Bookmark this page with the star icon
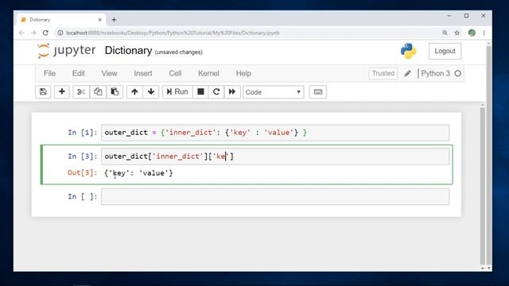This screenshot has height=286, width=509. point(457,33)
